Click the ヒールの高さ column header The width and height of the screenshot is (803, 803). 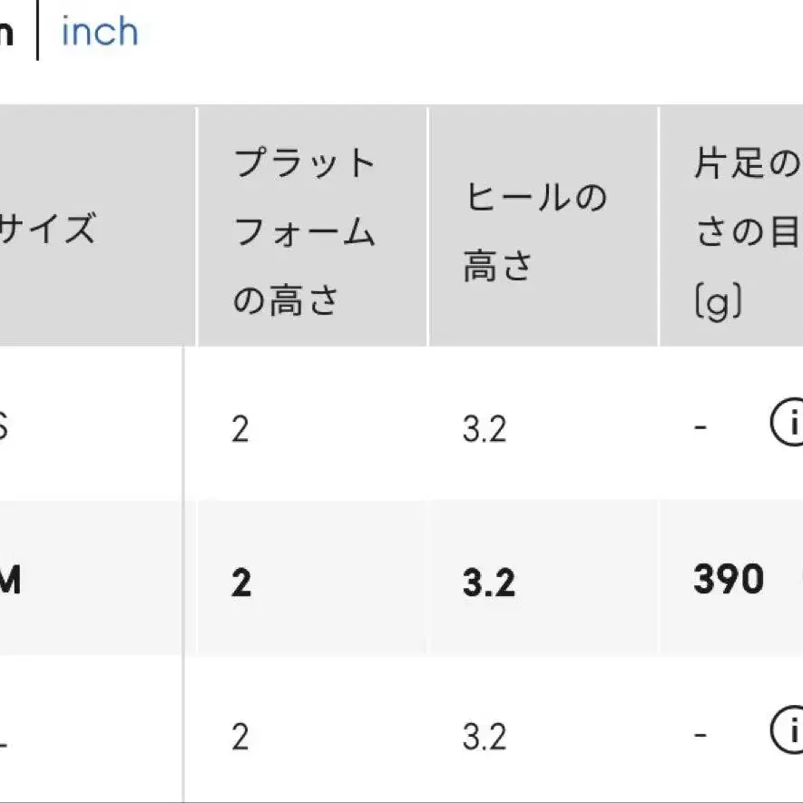534,230
